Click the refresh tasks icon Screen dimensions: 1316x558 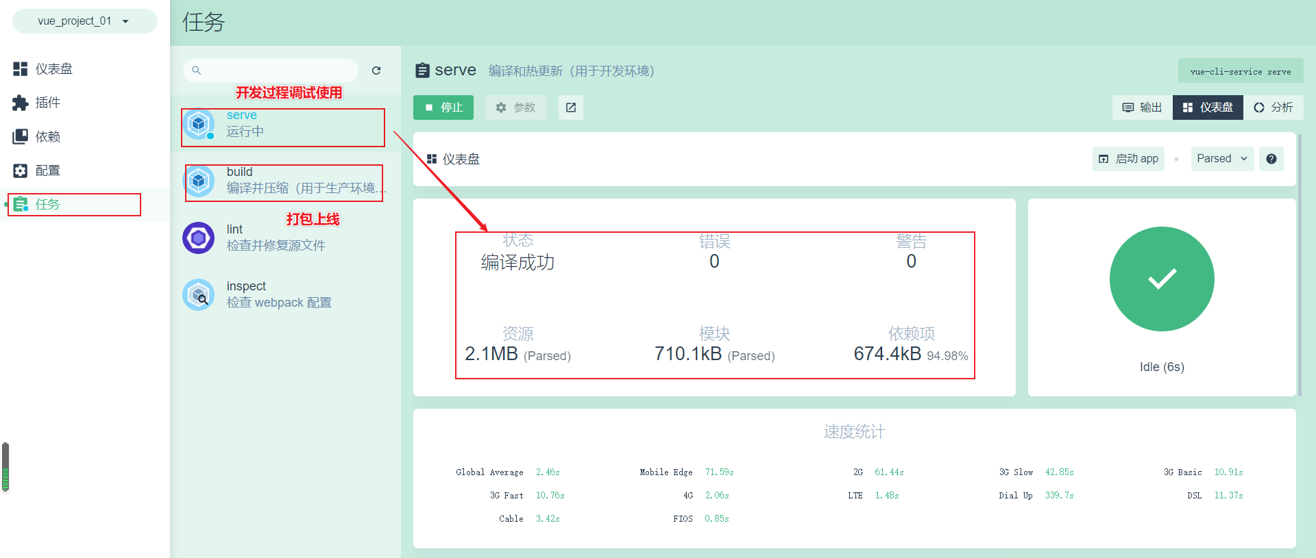376,71
